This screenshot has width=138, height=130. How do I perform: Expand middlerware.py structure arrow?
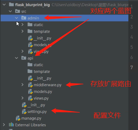pos(22,85)
